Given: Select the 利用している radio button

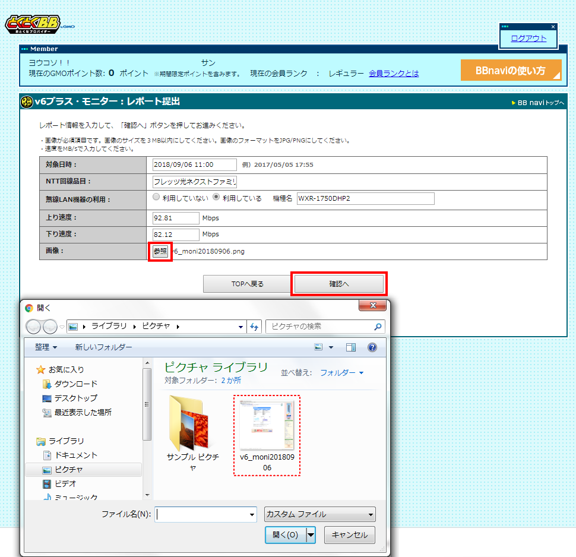Looking at the screenshot, I should tap(216, 198).
